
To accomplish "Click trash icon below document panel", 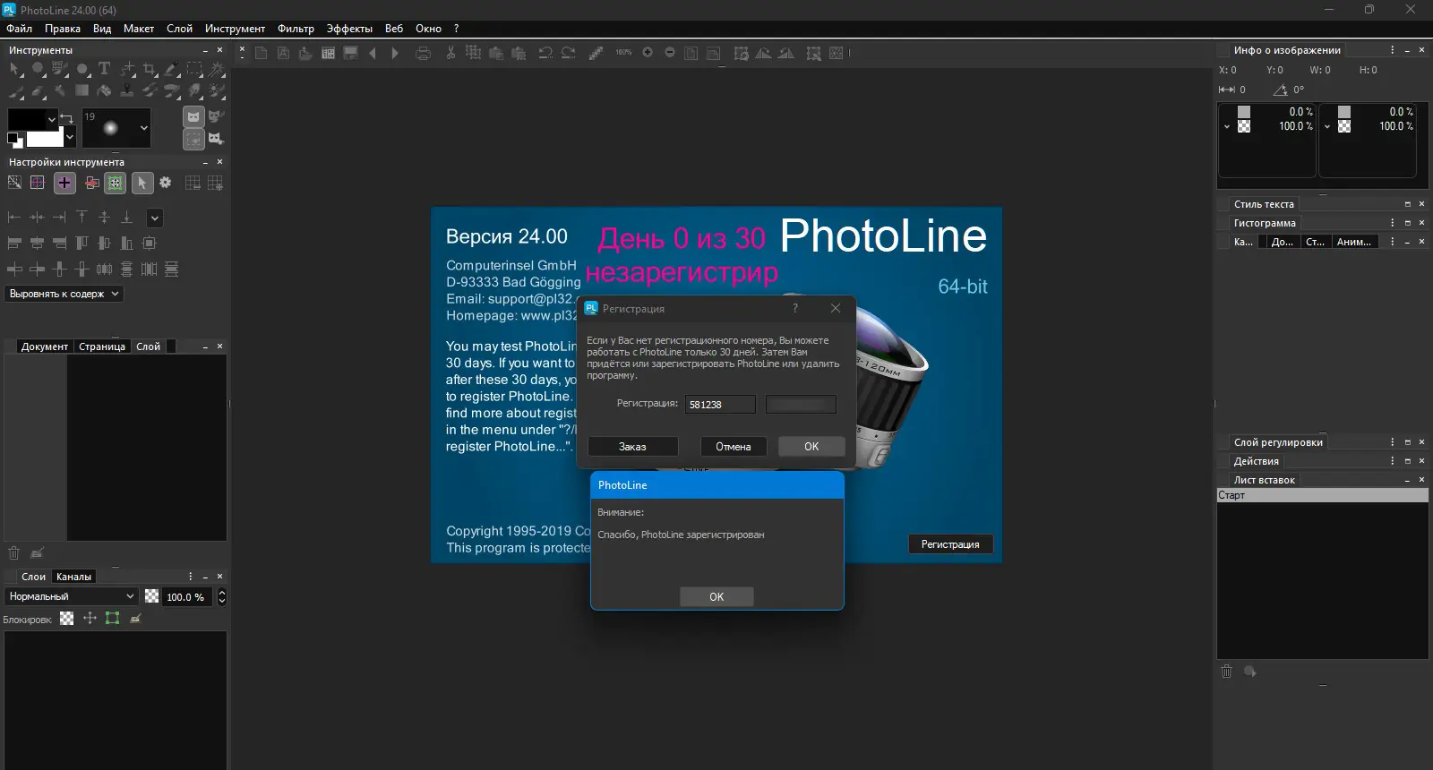I will pos(13,553).
